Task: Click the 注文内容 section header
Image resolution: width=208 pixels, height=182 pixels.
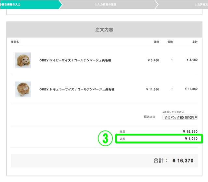Action: 104,30
